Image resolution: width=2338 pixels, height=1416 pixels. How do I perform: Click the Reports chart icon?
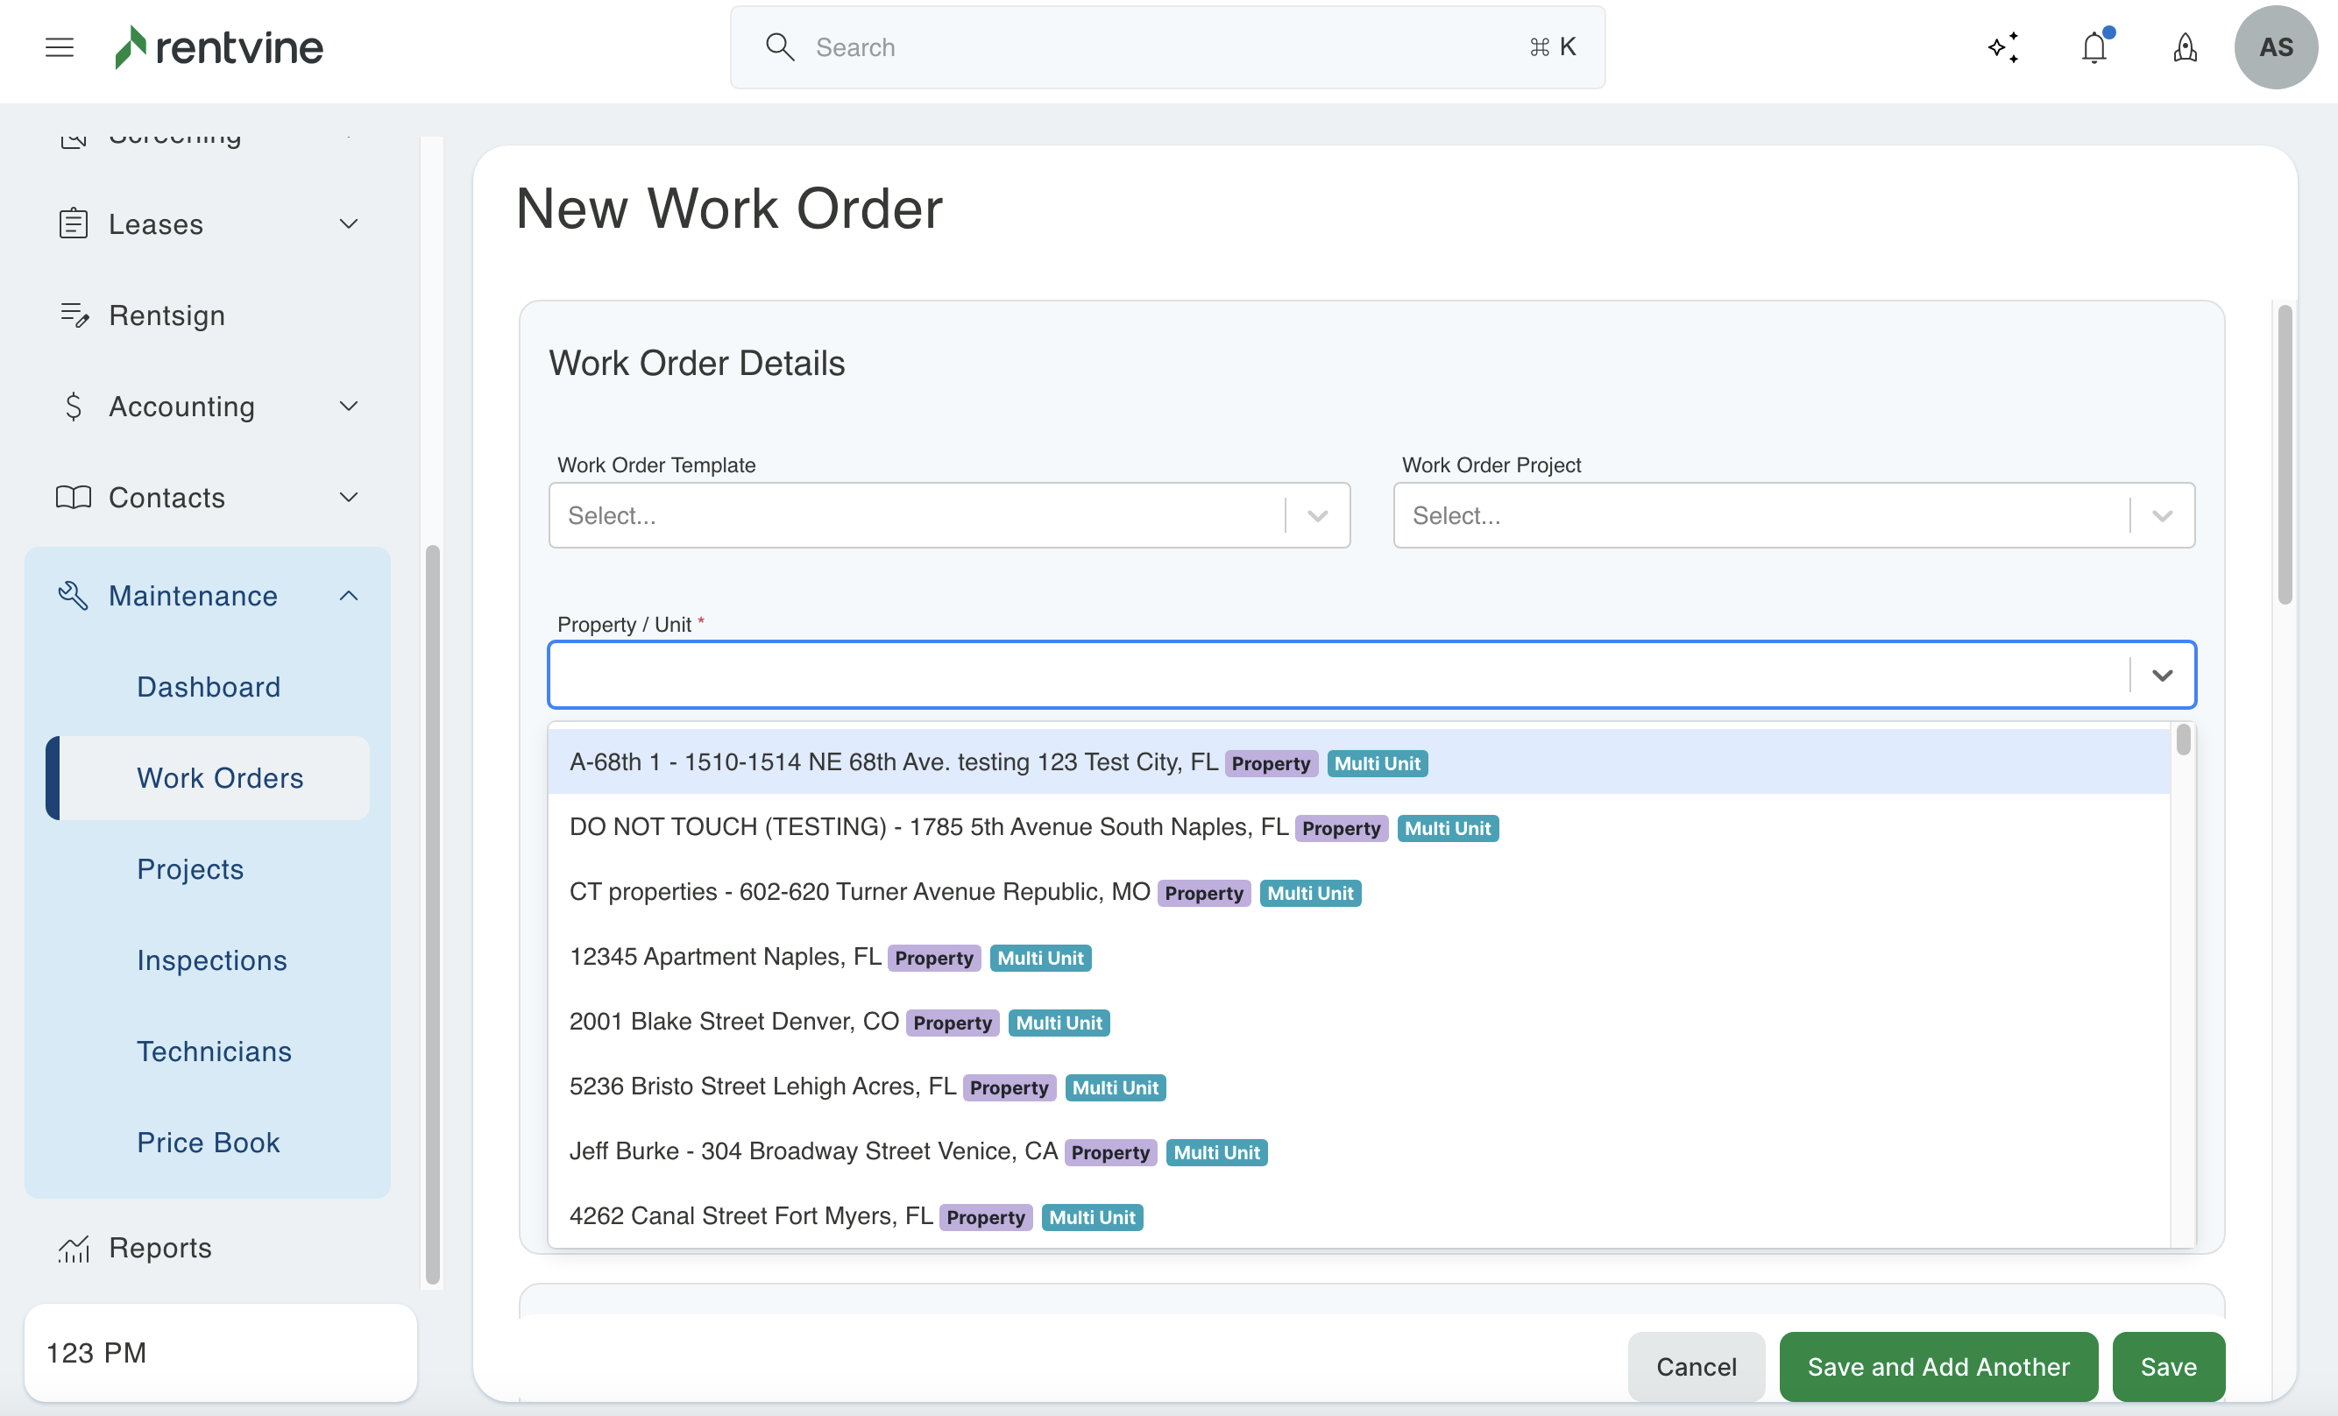[x=74, y=1248]
